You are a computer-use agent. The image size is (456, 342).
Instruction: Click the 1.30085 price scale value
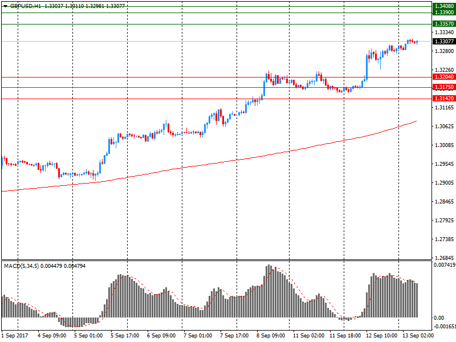tap(444, 145)
